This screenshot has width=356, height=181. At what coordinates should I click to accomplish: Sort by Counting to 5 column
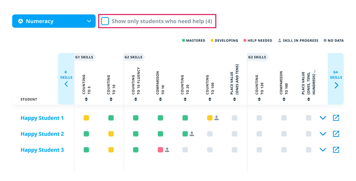[x=86, y=99]
